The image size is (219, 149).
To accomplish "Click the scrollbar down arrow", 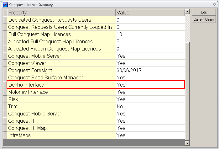I will [x=187, y=143].
